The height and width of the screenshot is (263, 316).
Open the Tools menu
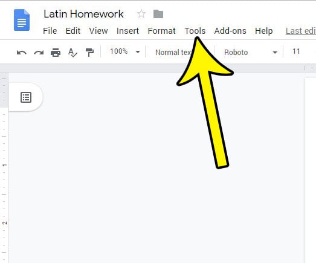(195, 31)
